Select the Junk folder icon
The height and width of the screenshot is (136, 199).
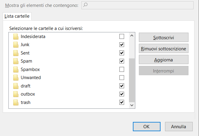pyautogui.click(x=16, y=45)
